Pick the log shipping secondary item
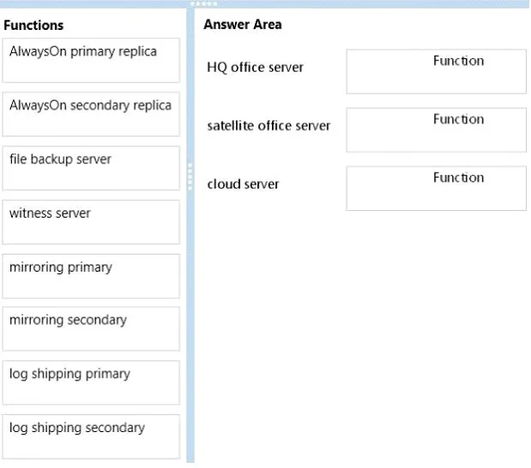The image size is (531, 468). (91, 436)
